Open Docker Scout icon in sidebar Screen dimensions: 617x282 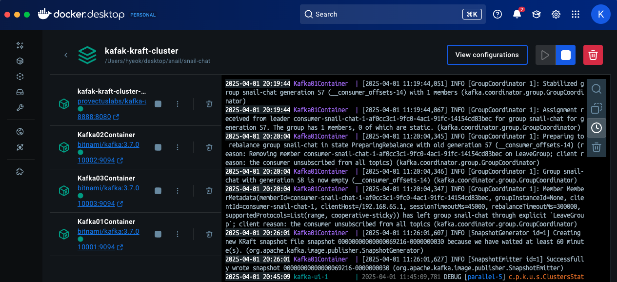(20, 147)
